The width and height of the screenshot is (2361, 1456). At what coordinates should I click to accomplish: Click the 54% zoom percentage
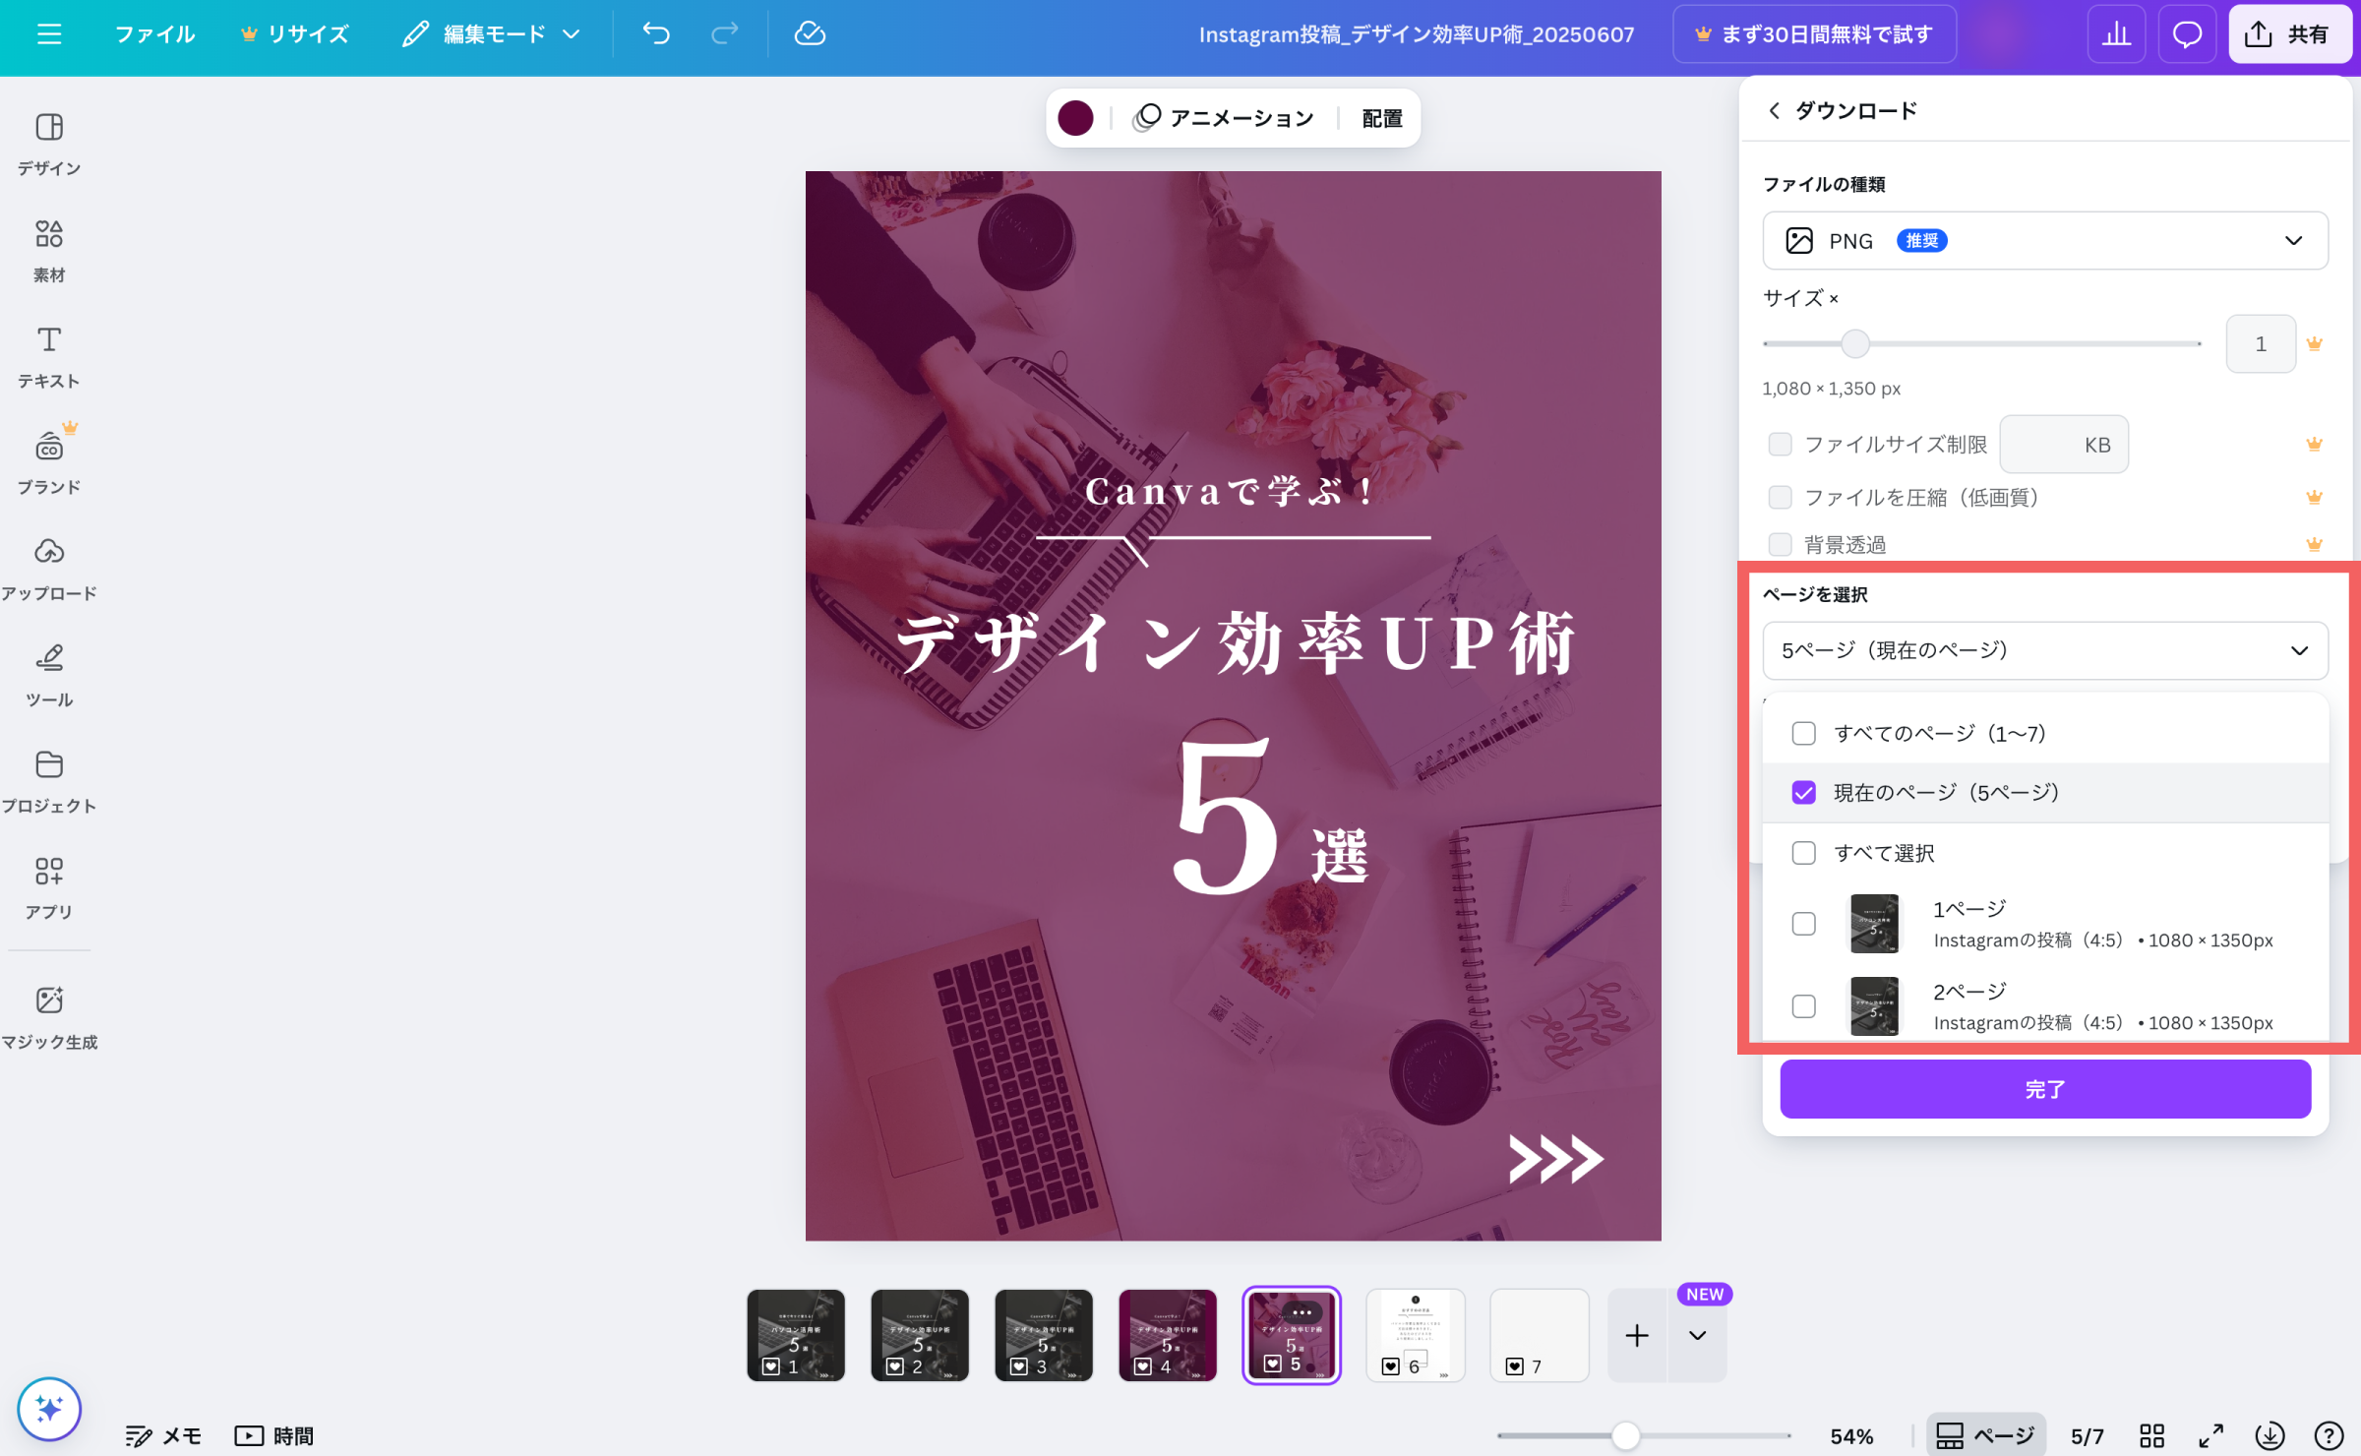tap(1851, 1435)
